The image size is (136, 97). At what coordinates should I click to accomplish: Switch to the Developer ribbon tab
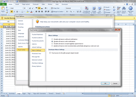tap(65, 4)
